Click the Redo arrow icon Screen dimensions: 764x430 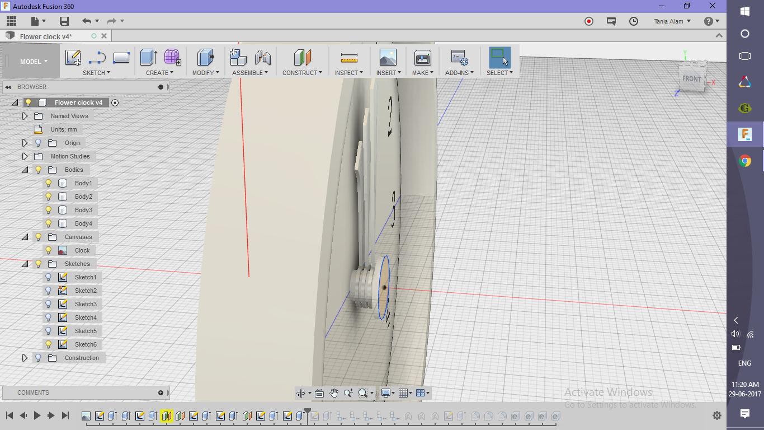coord(111,21)
